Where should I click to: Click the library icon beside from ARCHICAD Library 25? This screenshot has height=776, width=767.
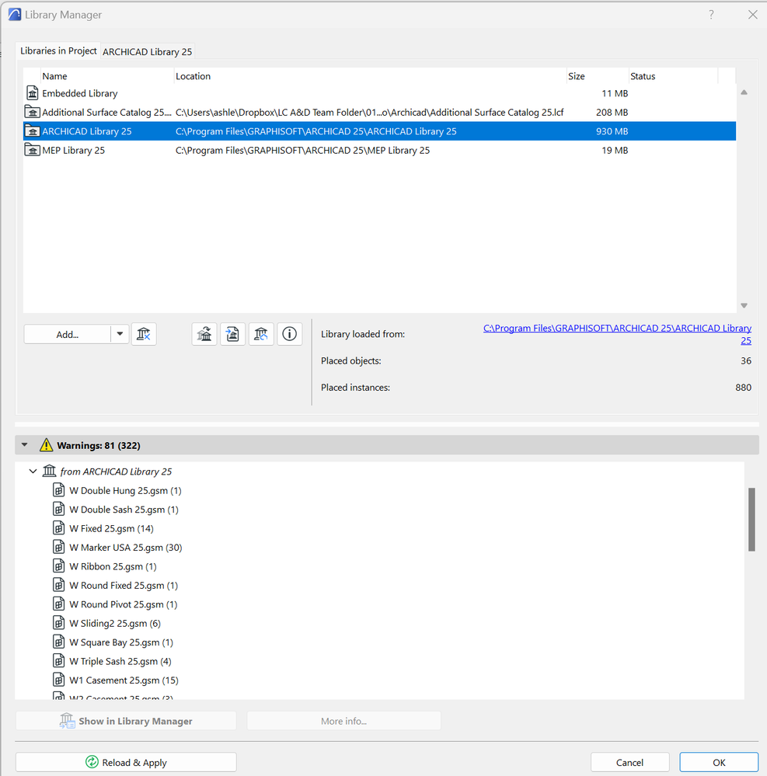pos(49,471)
